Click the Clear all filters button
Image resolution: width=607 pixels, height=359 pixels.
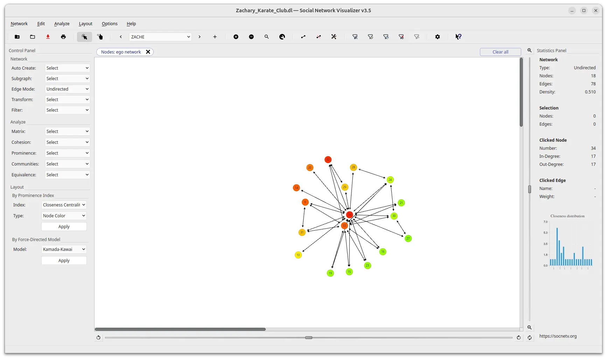pyautogui.click(x=500, y=52)
